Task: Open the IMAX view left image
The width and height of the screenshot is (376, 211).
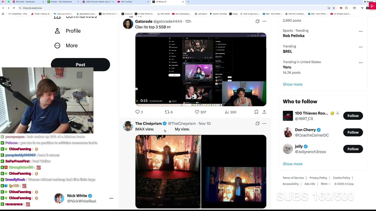Action: pyautogui.click(x=168, y=171)
